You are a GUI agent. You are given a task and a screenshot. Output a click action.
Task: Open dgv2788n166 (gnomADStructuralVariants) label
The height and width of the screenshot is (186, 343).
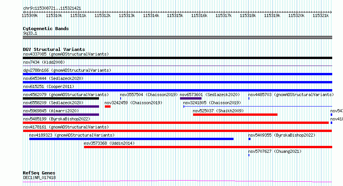pos(67,70)
